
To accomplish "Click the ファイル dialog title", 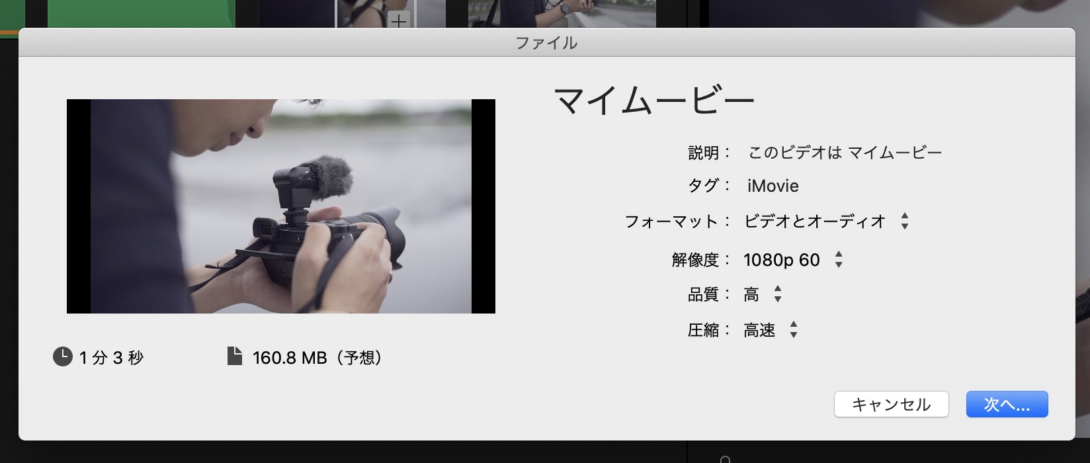I will [x=546, y=43].
